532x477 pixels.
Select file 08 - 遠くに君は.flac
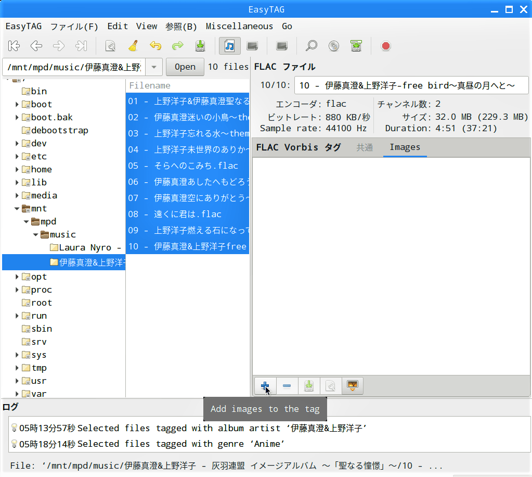click(187, 215)
